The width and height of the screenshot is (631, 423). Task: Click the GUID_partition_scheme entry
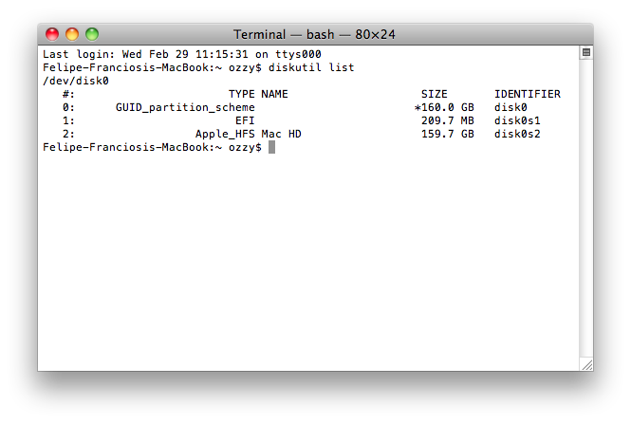point(185,108)
